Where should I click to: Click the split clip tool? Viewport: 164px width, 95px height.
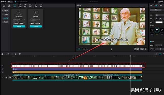tap(16, 54)
